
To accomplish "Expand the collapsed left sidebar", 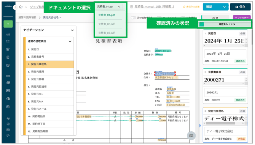I will point(15,7).
